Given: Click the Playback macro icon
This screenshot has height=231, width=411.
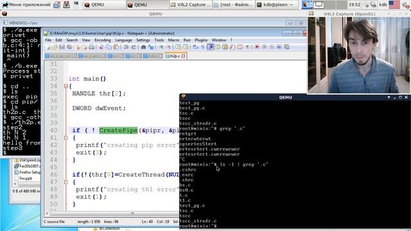Looking at the screenshot, I should click(x=272, y=47).
